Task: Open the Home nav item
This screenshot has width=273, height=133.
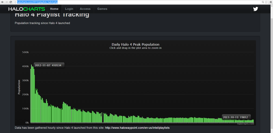Action: [54, 9]
